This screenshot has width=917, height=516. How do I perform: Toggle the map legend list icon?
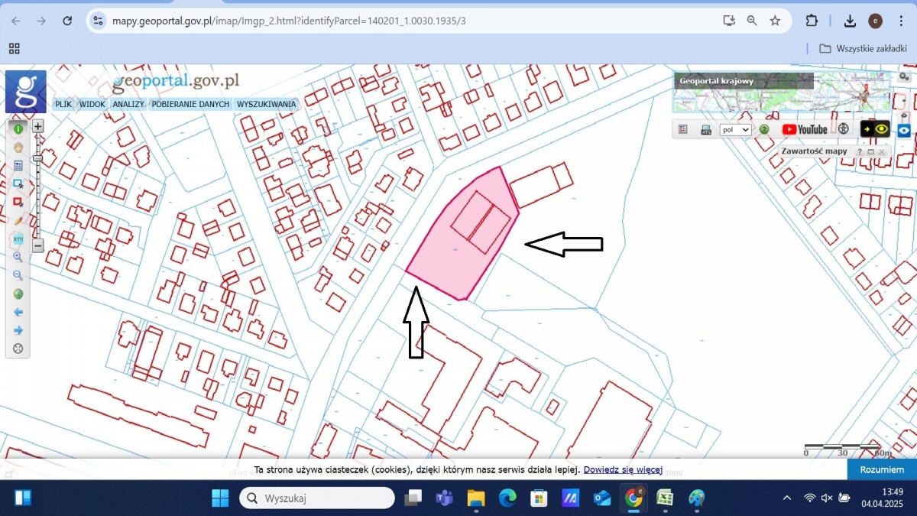coord(683,129)
